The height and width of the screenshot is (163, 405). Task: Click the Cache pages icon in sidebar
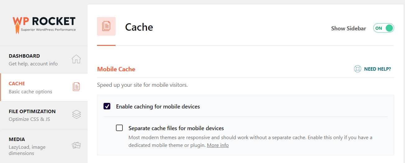pos(76,87)
